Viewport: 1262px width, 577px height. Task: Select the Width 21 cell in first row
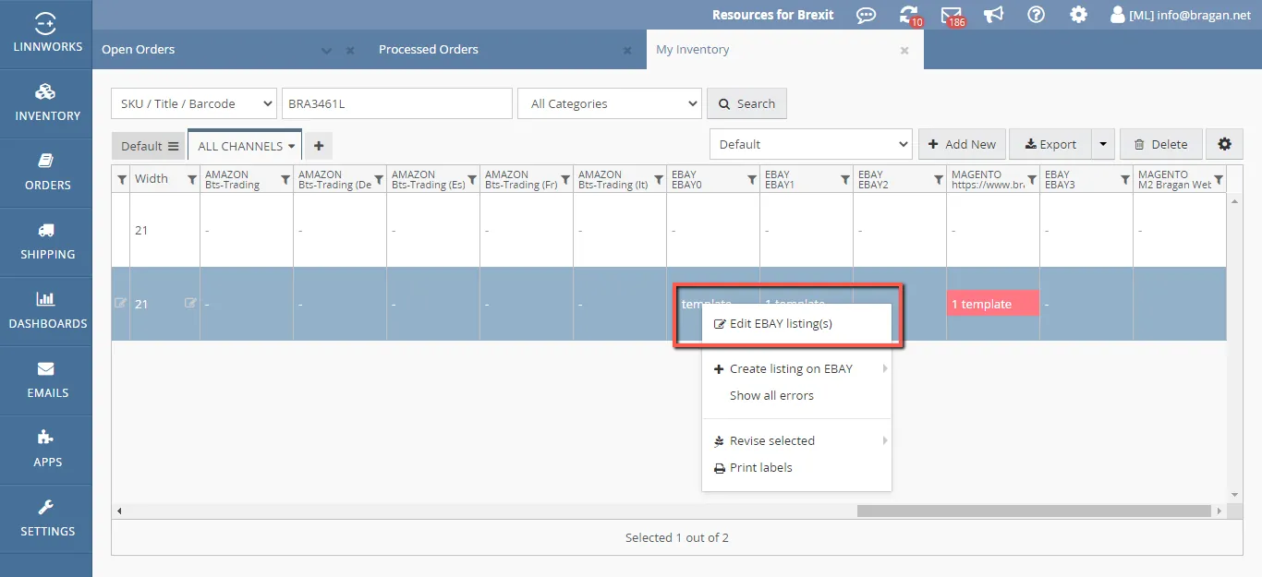[165, 230]
